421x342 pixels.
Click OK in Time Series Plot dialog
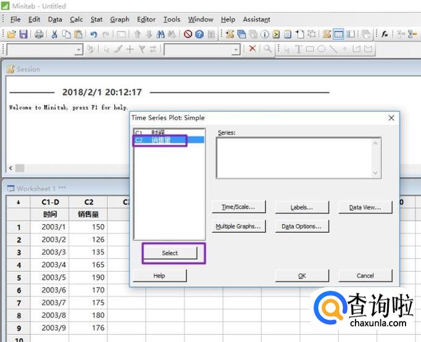tap(302, 276)
